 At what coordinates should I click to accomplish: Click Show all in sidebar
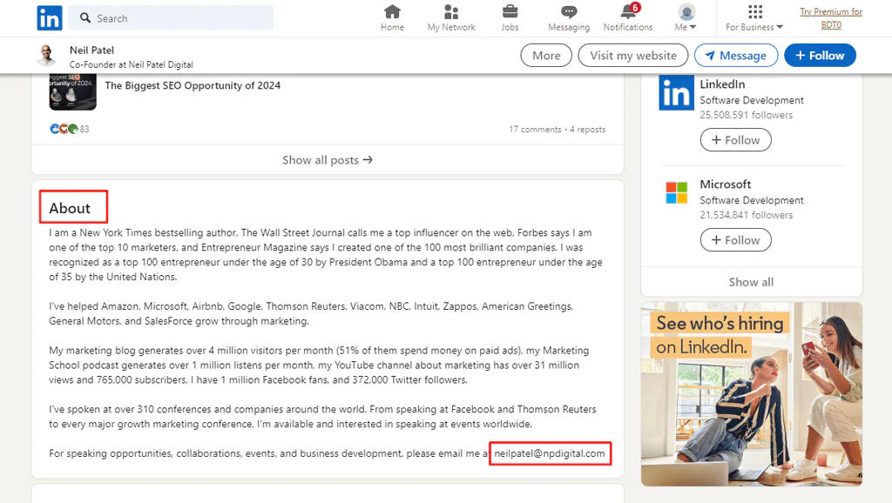click(x=752, y=283)
